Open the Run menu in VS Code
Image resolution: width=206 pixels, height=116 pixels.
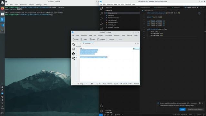[122, 4]
